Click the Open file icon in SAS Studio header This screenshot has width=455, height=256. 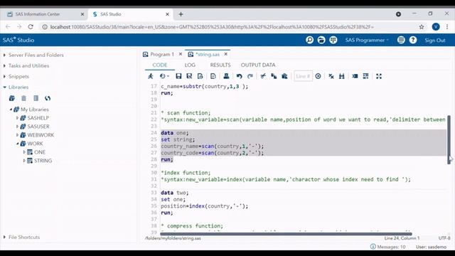coord(321,40)
